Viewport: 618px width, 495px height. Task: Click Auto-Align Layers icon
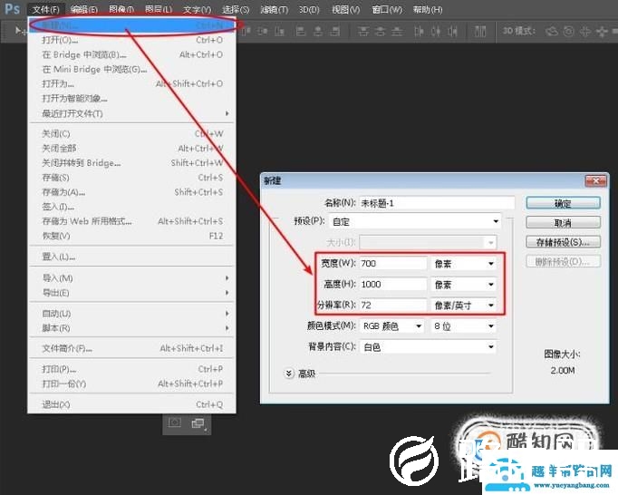(x=480, y=31)
